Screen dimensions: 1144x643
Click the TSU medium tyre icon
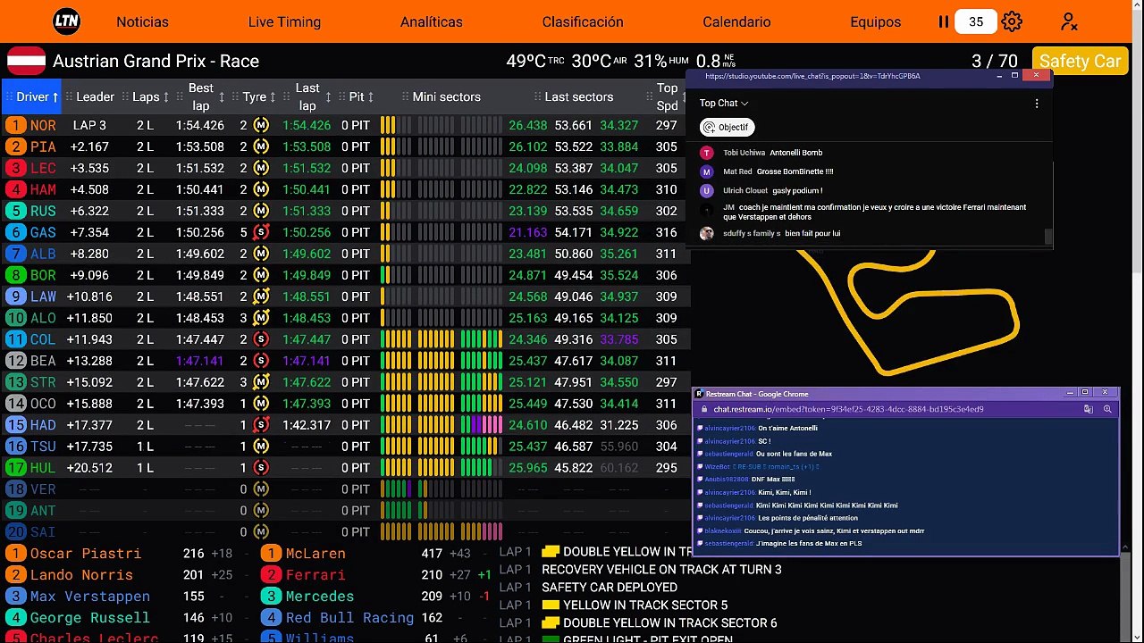point(261,447)
